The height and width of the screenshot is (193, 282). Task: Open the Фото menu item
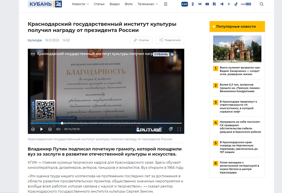pyautogui.click(x=129, y=4)
